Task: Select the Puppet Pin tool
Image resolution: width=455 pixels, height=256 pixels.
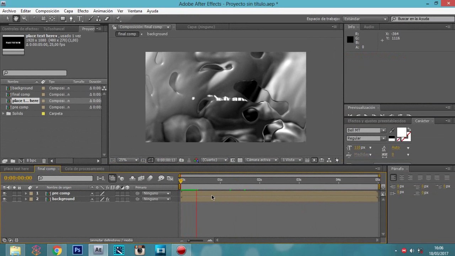Action: tap(118, 18)
